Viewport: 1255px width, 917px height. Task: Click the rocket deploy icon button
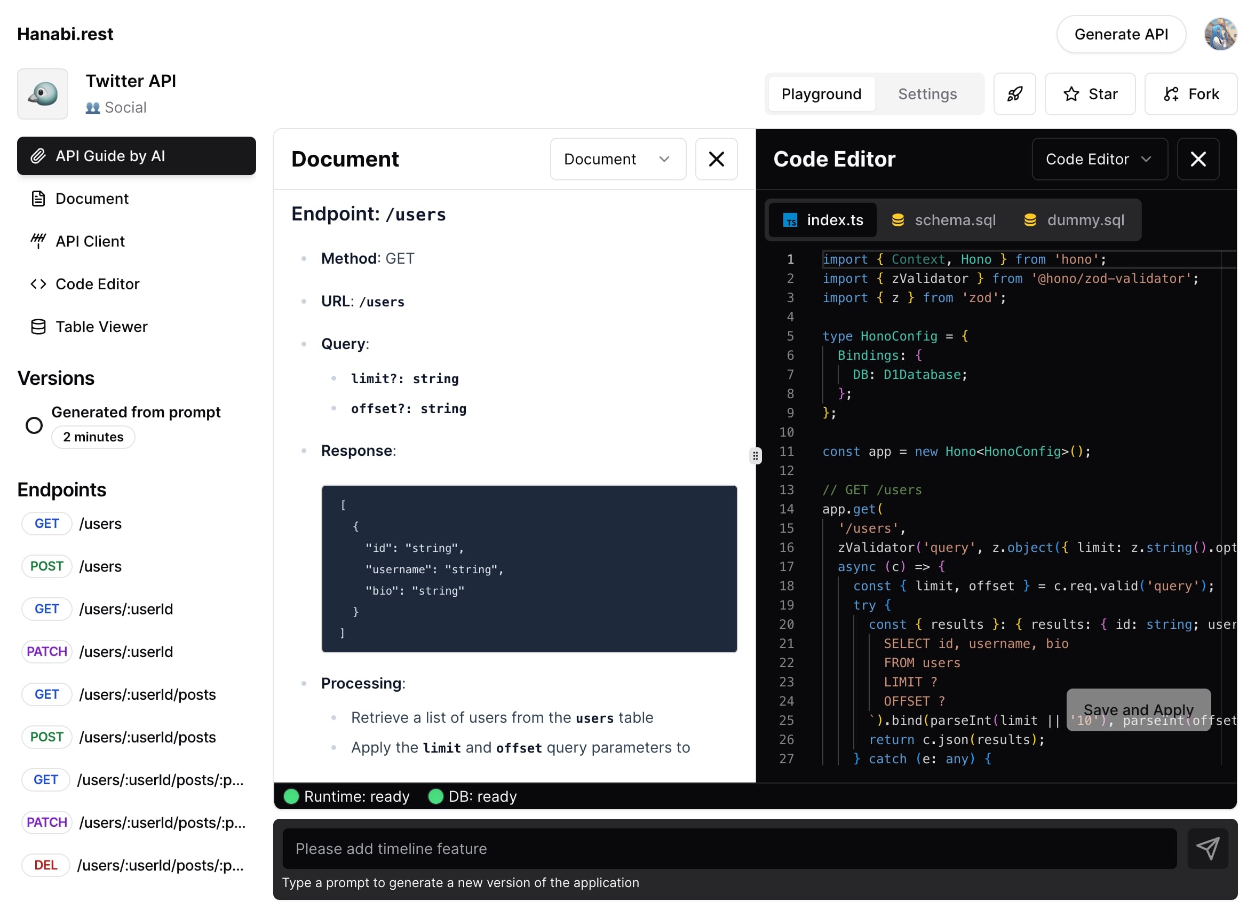1014,94
